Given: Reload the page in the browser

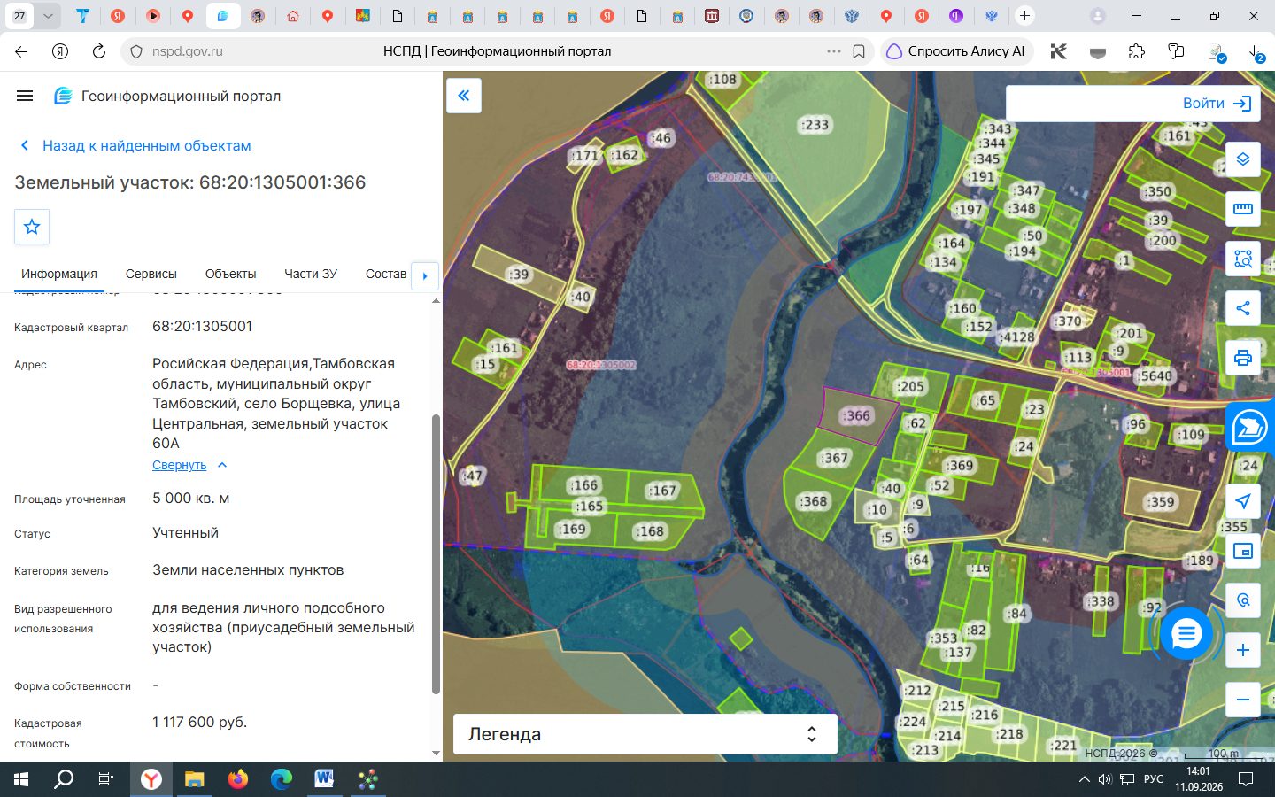Looking at the screenshot, I should click(99, 51).
